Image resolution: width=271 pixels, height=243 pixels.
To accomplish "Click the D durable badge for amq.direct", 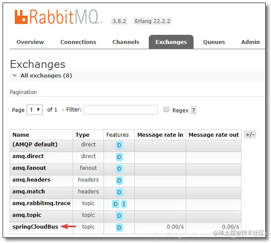I will pyautogui.click(x=119, y=157).
